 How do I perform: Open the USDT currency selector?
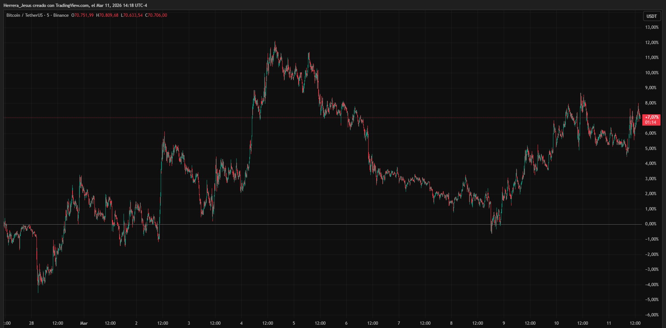coord(651,16)
